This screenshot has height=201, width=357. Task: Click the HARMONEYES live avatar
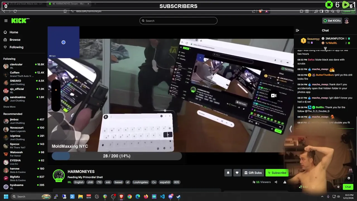tap(59, 175)
